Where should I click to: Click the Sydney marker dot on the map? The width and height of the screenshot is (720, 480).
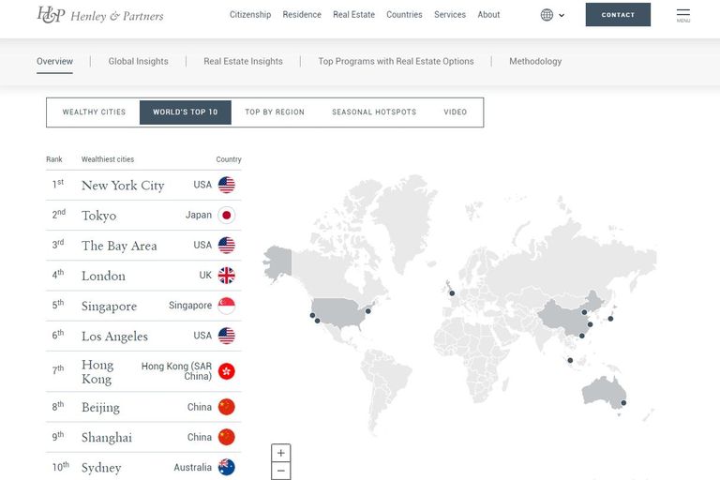[x=623, y=403]
